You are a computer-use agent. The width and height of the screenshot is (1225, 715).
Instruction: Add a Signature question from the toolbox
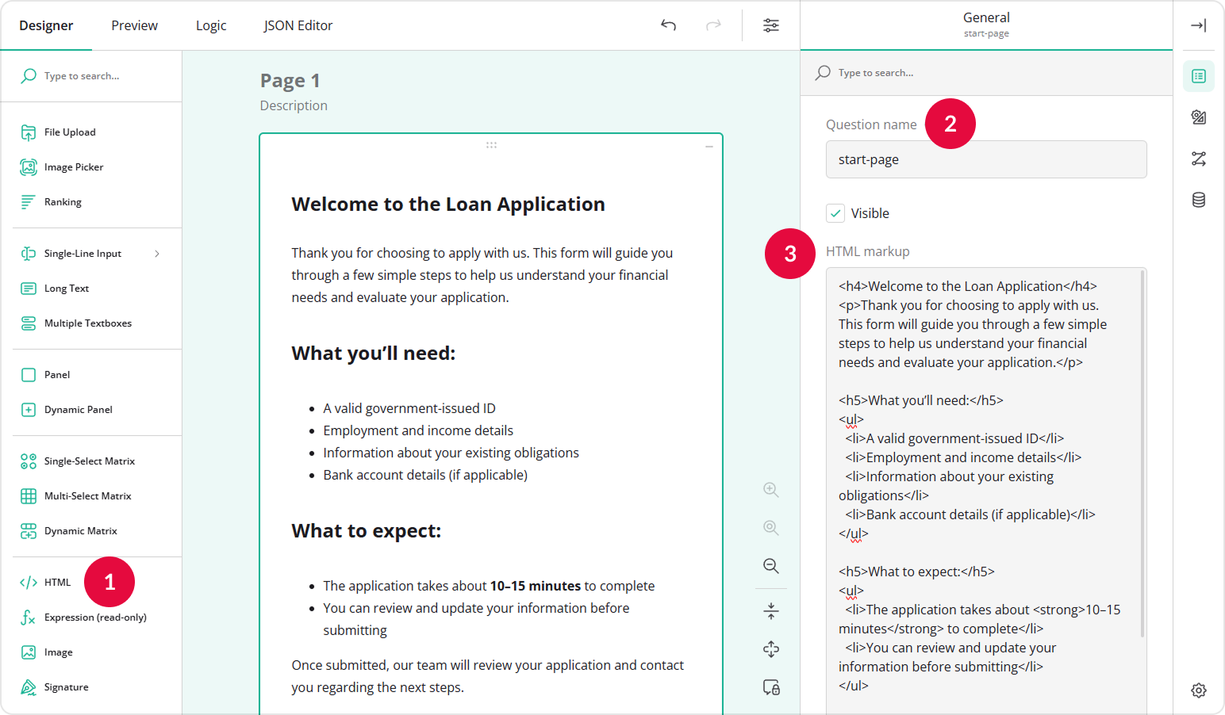[x=65, y=686]
